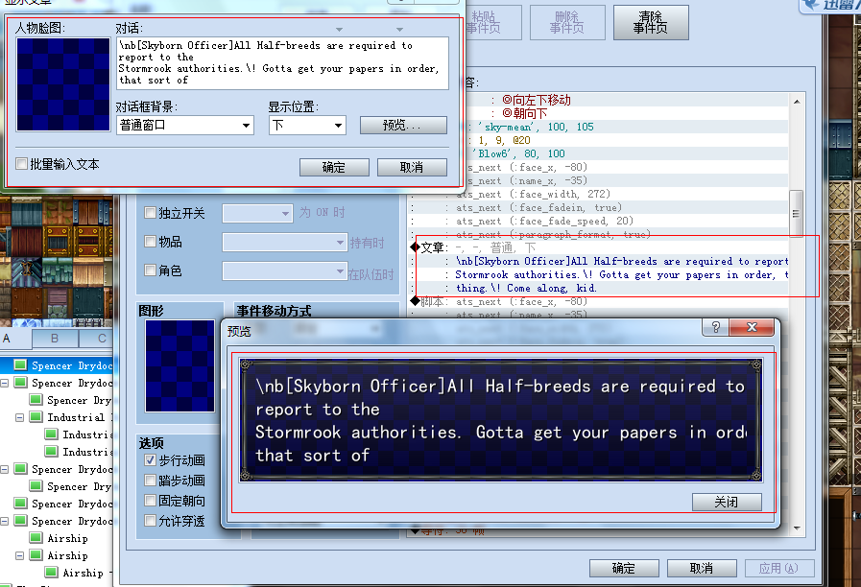Select the ◎朝向下 command row
The image size is (861, 587).
pos(600,113)
